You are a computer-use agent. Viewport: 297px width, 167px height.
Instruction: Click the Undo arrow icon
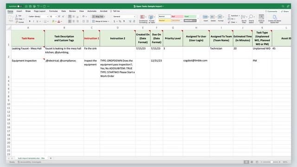point(39,6)
